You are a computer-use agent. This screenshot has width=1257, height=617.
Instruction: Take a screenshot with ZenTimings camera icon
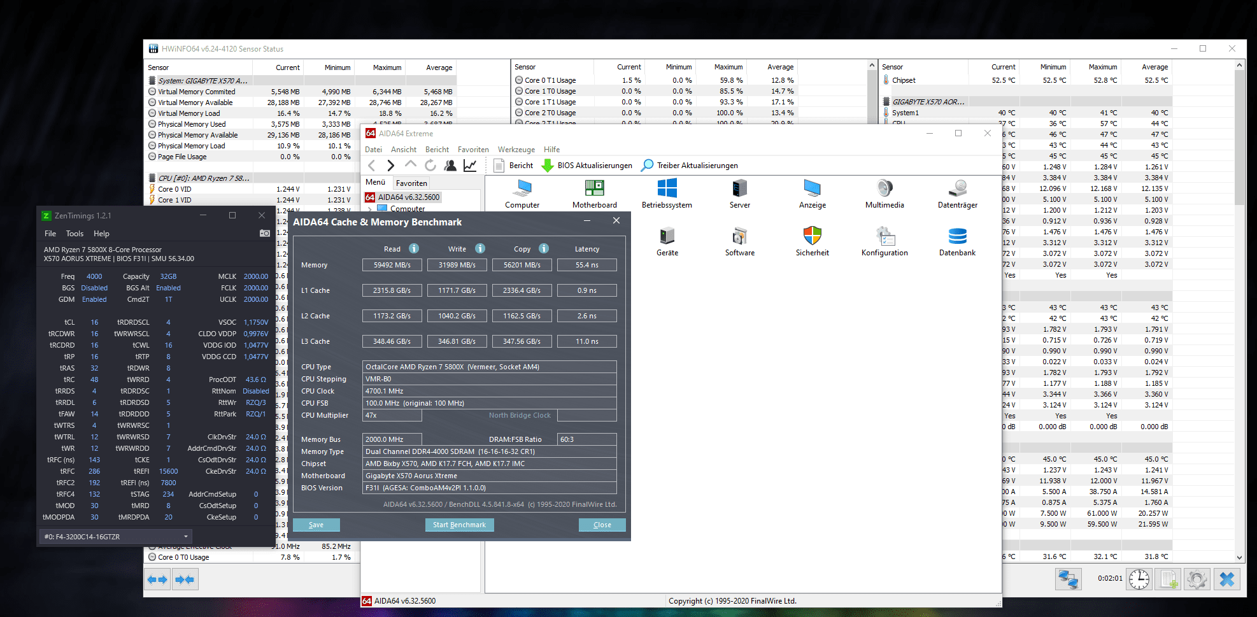pyautogui.click(x=265, y=234)
